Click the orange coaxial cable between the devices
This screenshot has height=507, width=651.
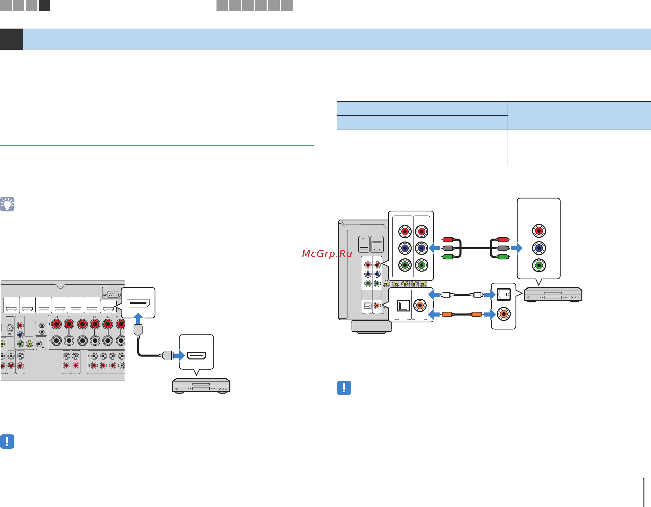tap(462, 314)
